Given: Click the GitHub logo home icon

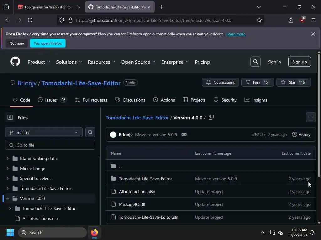Looking at the screenshot, I should point(15,62).
